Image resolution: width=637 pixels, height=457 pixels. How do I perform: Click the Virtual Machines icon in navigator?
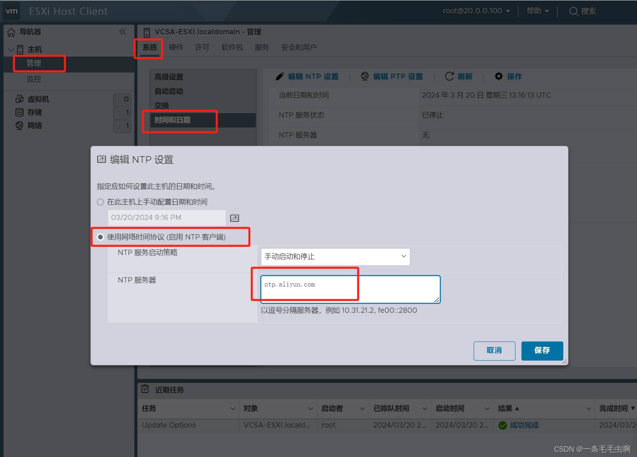[x=20, y=99]
